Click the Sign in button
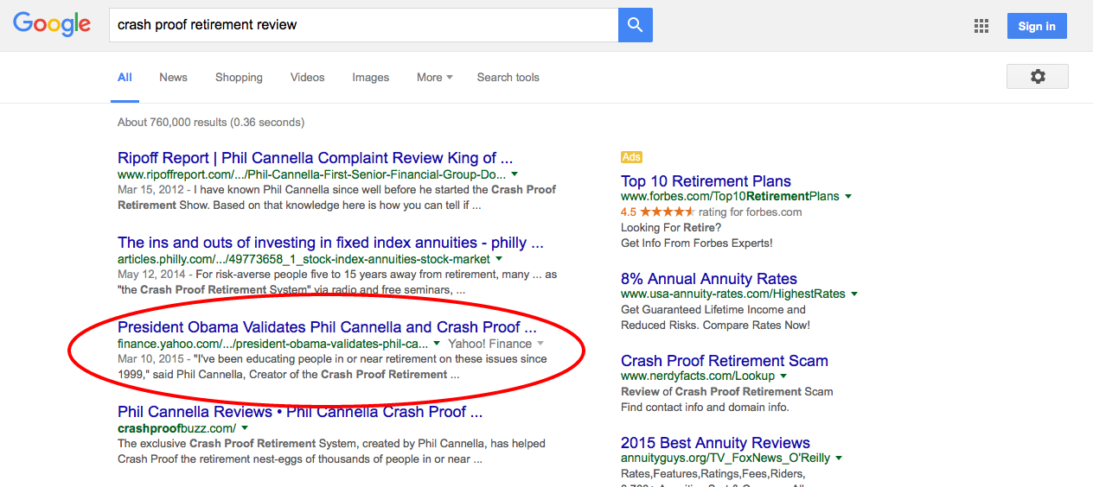The width and height of the screenshot is (1093, 487). (1037, 26)
